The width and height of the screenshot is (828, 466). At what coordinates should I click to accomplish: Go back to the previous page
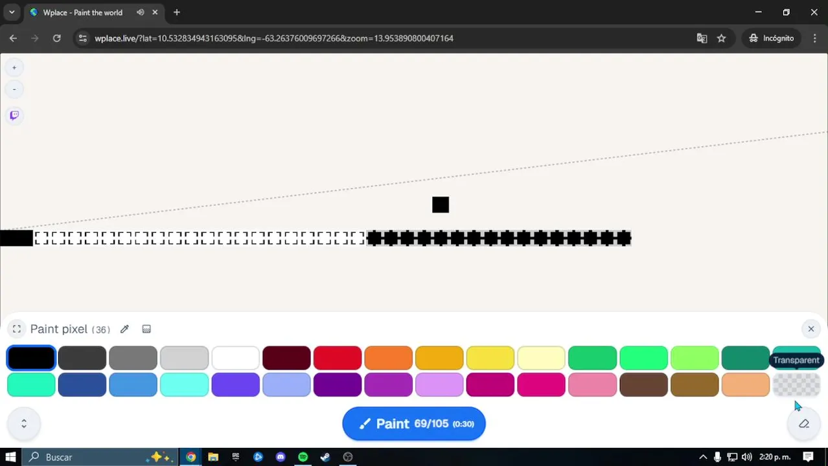point(13,38)
